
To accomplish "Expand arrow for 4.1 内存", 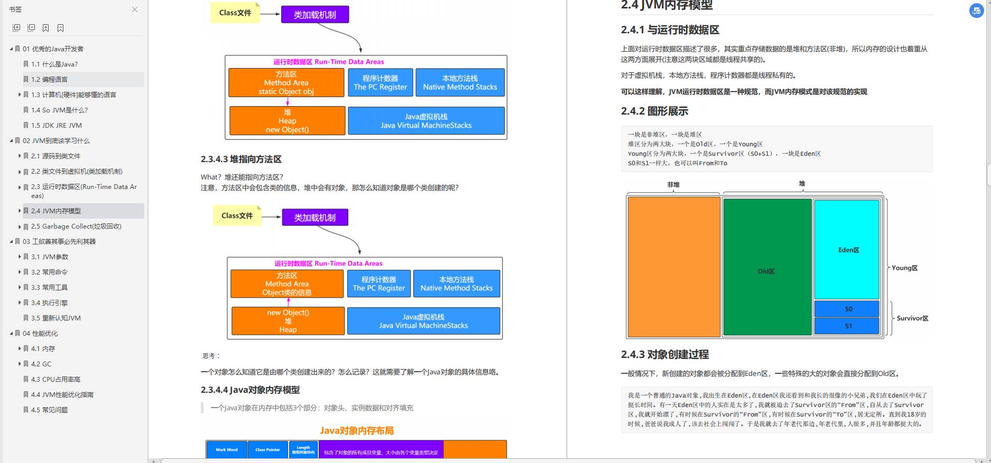I will (x=20, y=348).
